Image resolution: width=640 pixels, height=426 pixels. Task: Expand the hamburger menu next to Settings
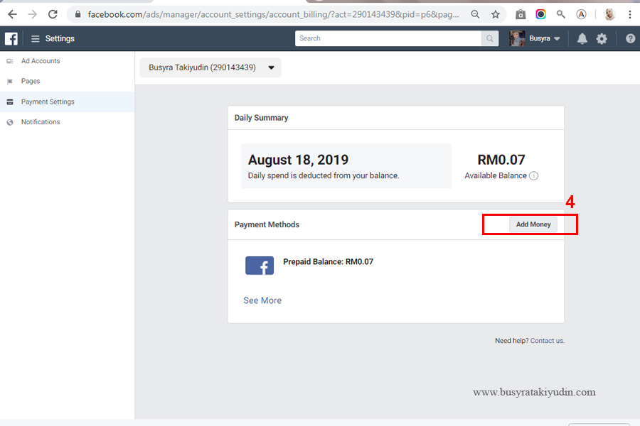click(34, 38)
